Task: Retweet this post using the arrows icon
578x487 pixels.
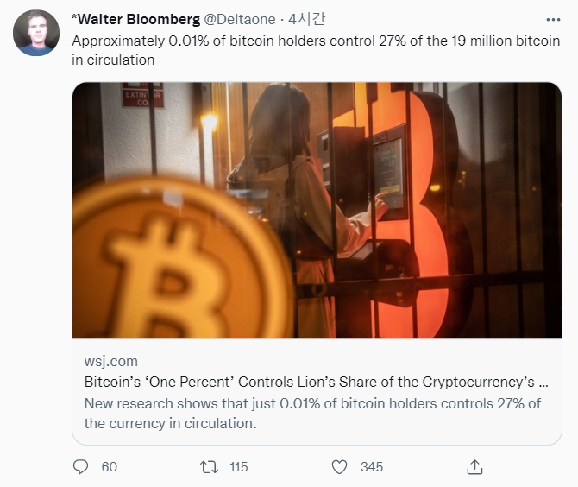Action: [x=210, y=466]
